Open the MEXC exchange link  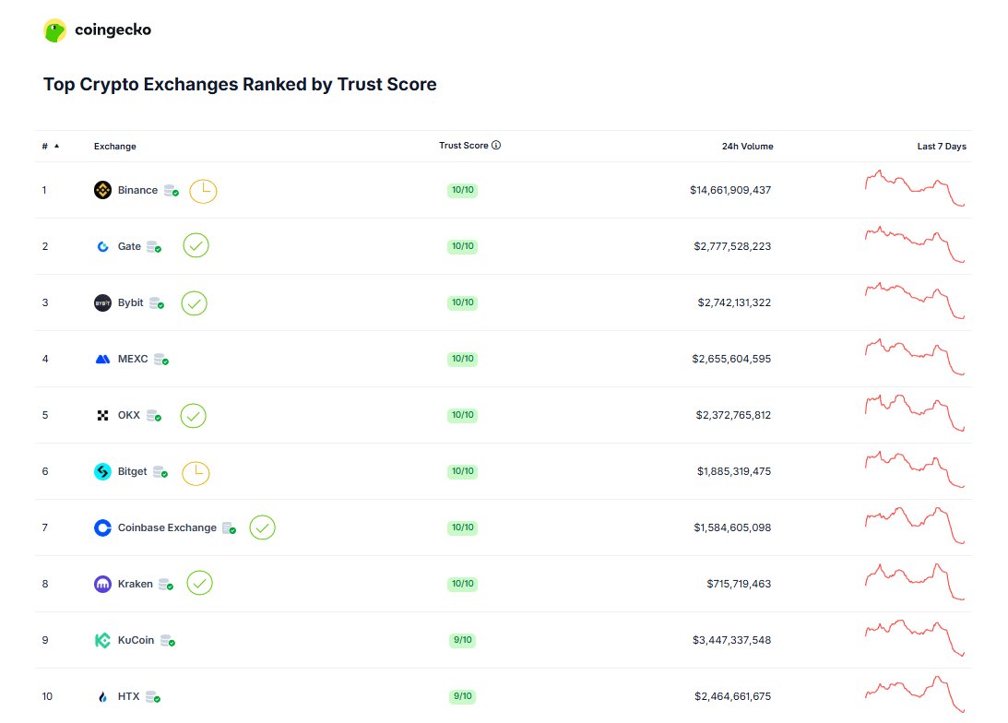pos(133,360)
